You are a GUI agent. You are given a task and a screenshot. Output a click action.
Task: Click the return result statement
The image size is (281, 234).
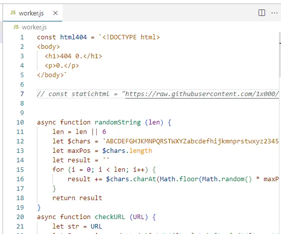[77, 198]
